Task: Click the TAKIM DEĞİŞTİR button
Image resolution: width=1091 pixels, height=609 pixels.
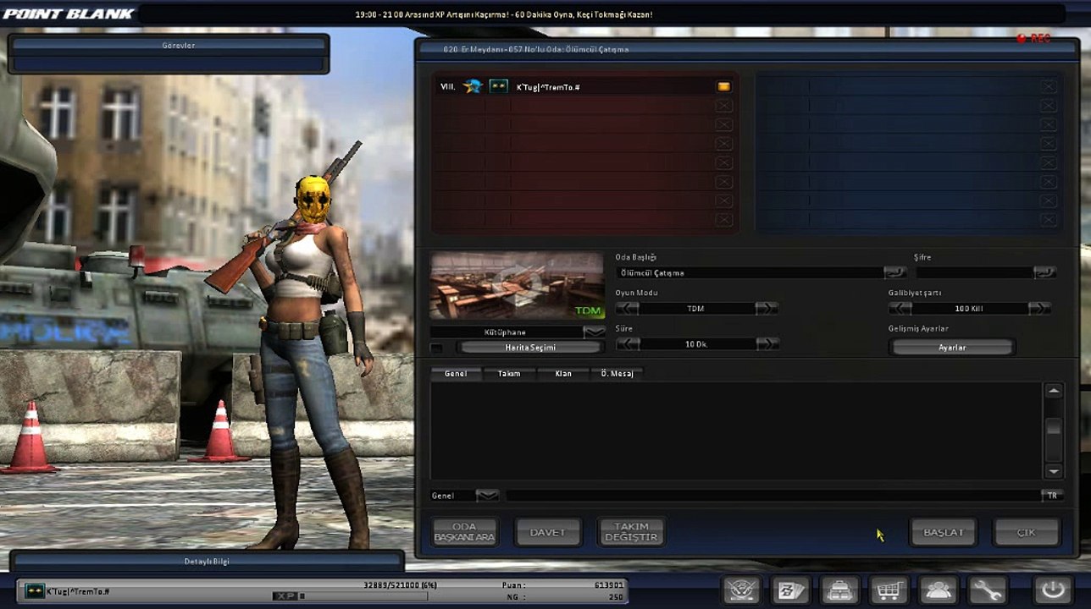Action: click(x=631, y=533)
